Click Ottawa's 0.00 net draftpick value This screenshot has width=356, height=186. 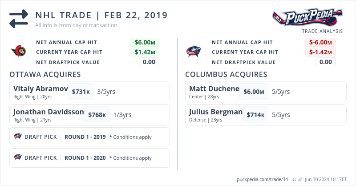(x=149, y=62)
